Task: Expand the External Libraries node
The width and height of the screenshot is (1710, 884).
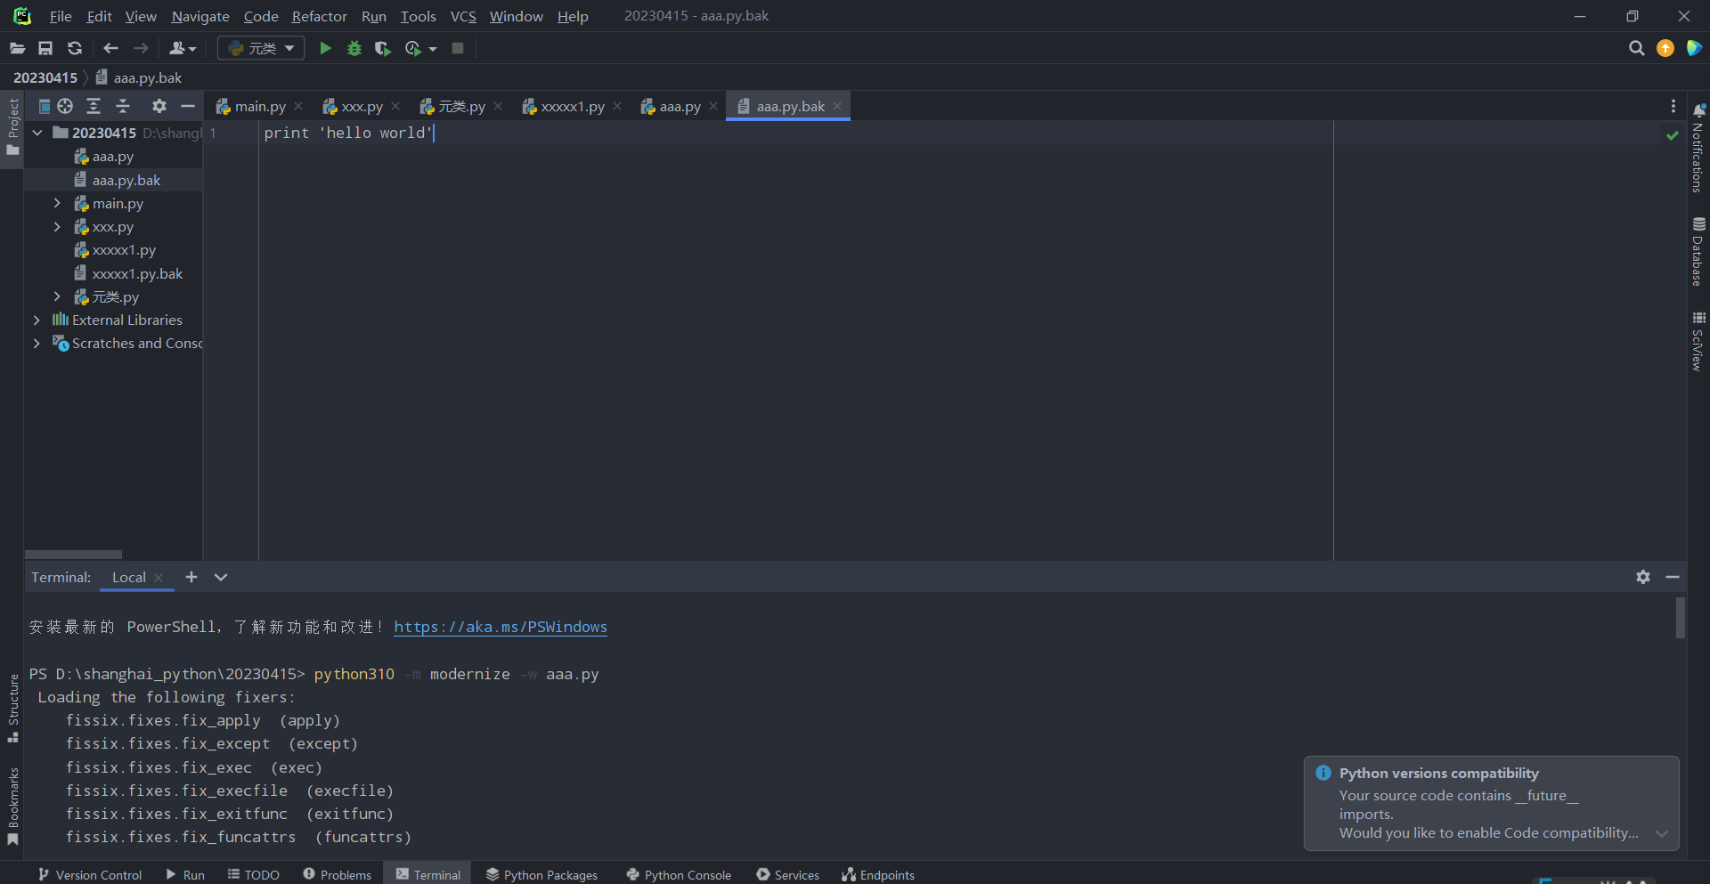Action: coord(37,320)
